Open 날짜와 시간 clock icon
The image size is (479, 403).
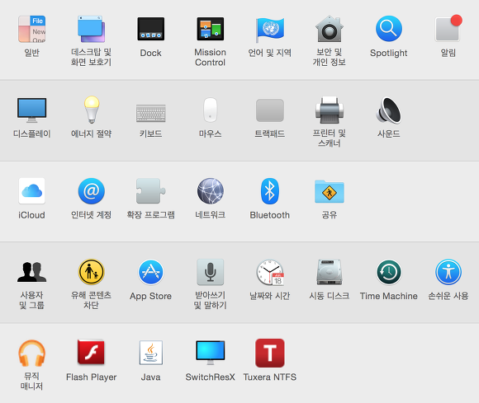click(x=270, y=272)
